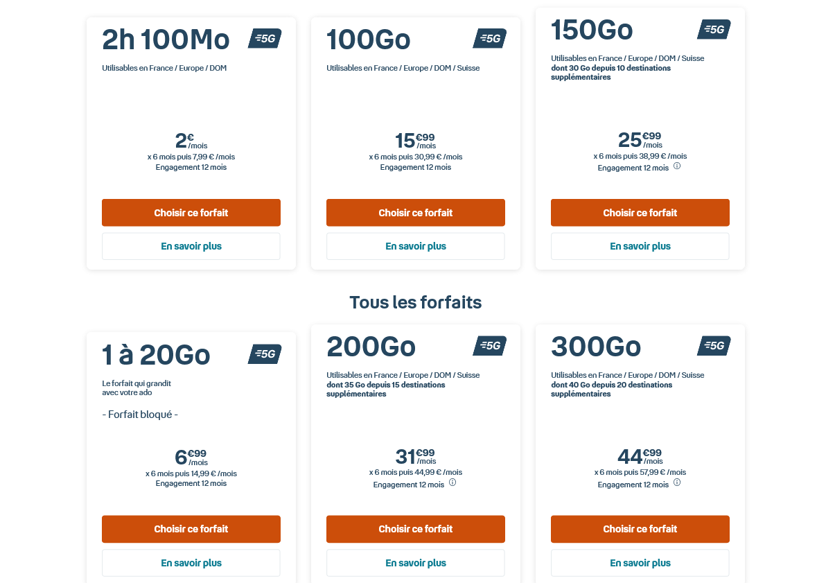Viewport: 826px width, 583px height.
Task: Click the 5G badge on 100Go plan
Action: click(x=489, y=39)
